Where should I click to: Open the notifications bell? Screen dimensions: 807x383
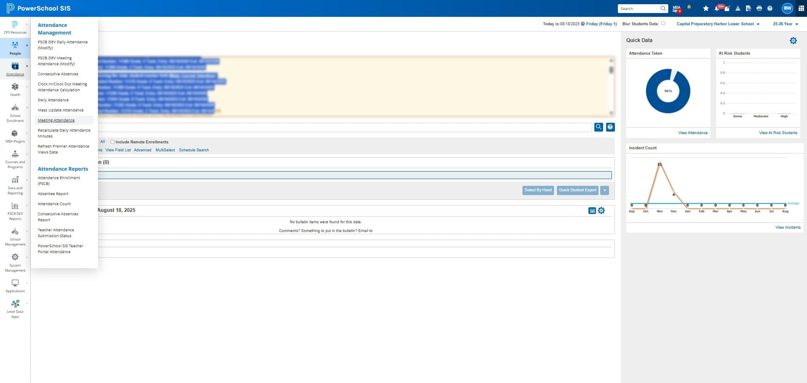(717, 8)
